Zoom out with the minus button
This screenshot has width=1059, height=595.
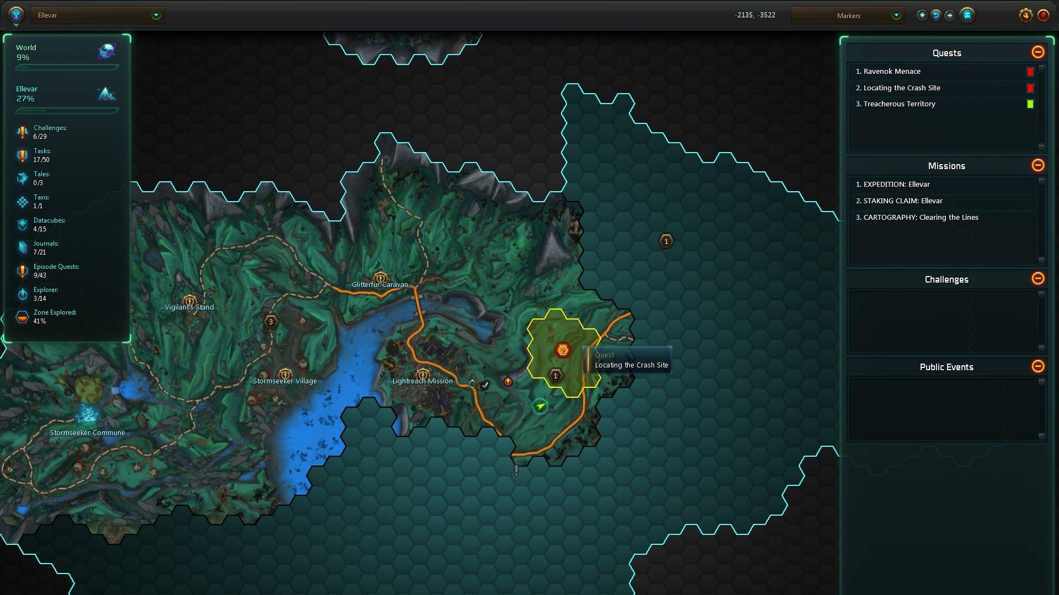pos(950,15)
